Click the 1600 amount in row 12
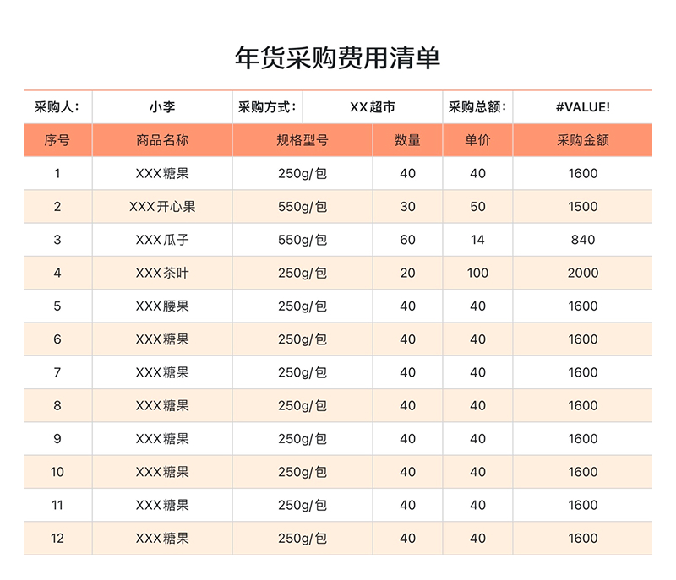 coord(583,539)
